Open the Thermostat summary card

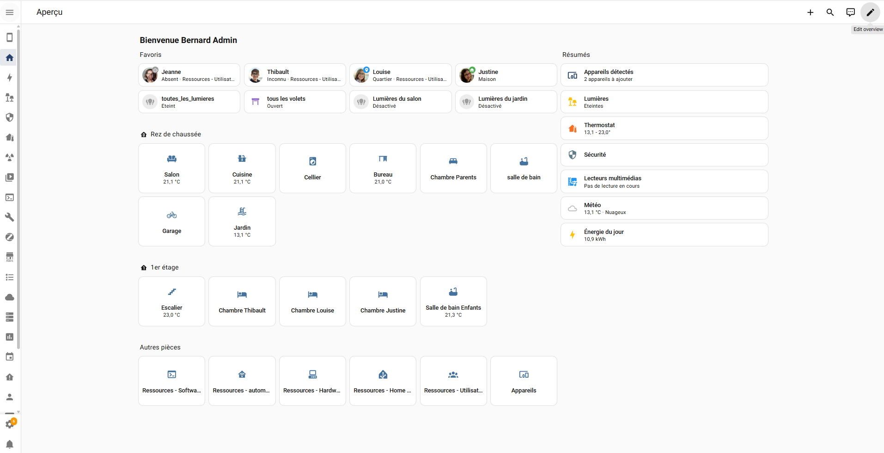point(664,129)
